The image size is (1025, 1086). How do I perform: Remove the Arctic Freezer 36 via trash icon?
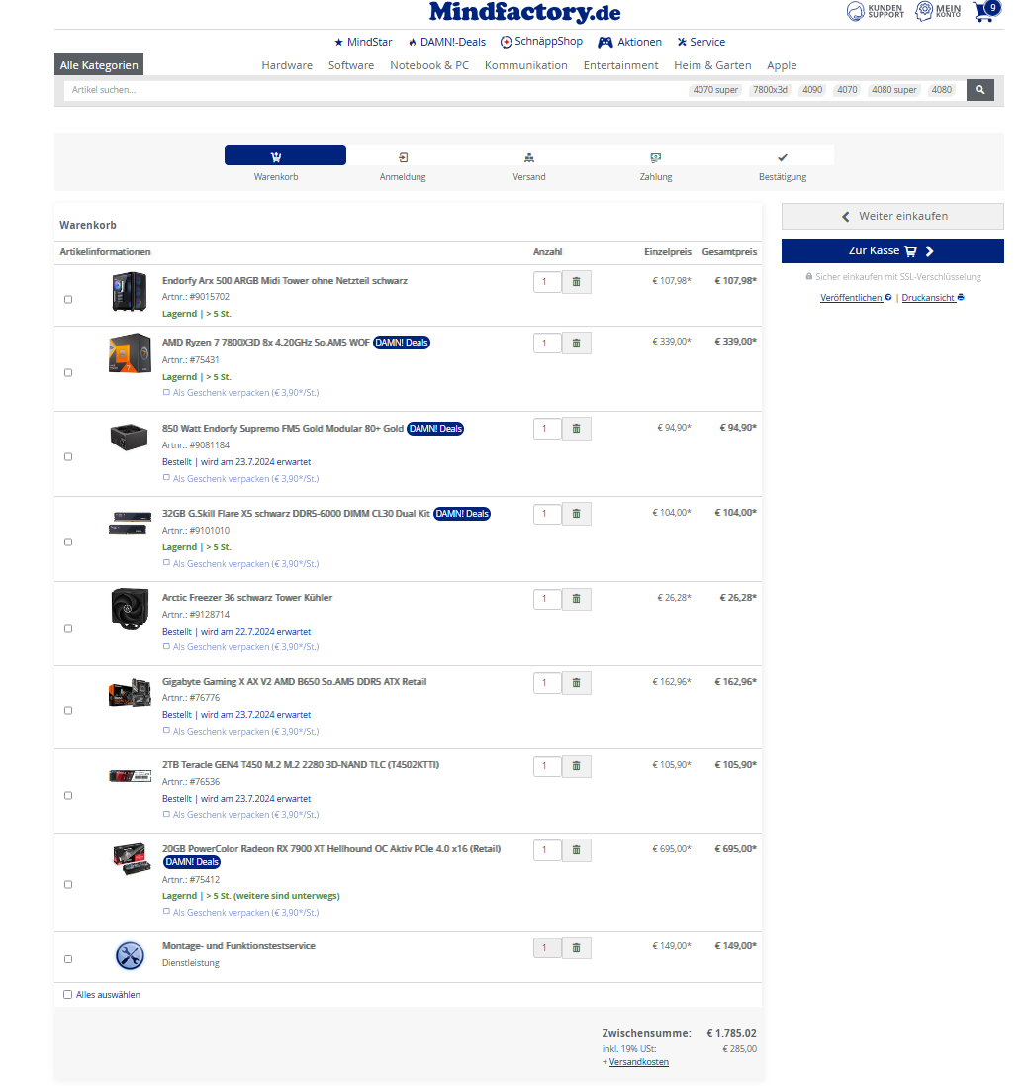576,598
